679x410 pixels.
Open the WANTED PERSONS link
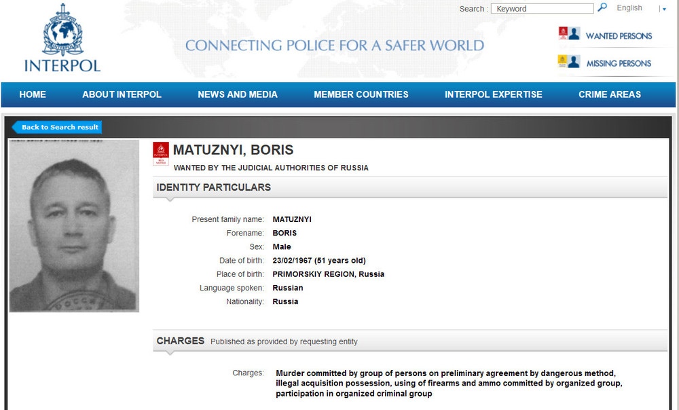pyautogui.click(x=619, y=36)
